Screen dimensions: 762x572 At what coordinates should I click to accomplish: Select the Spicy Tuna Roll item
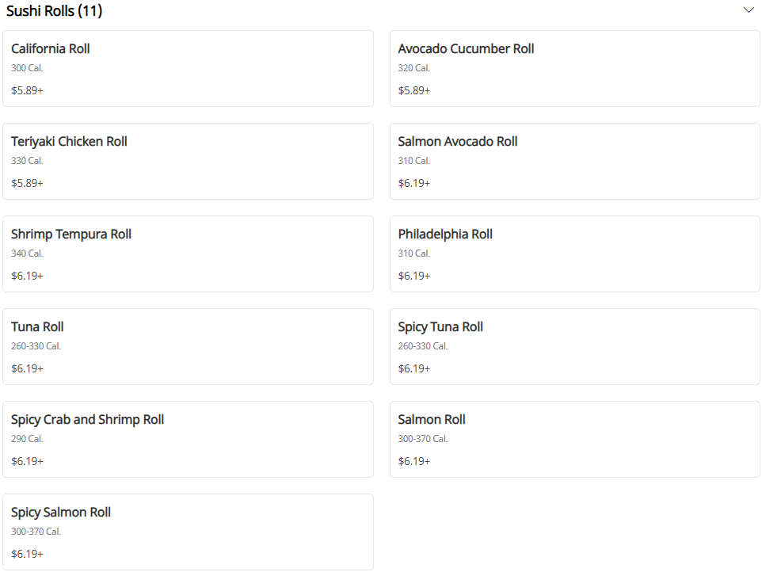click(574, 346)
